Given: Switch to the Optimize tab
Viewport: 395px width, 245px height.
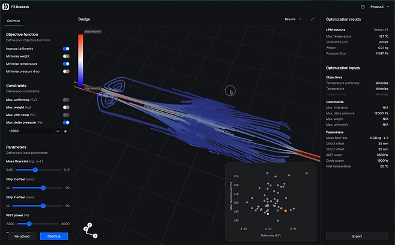Looking at the screenshot, I should coord(13,20).
